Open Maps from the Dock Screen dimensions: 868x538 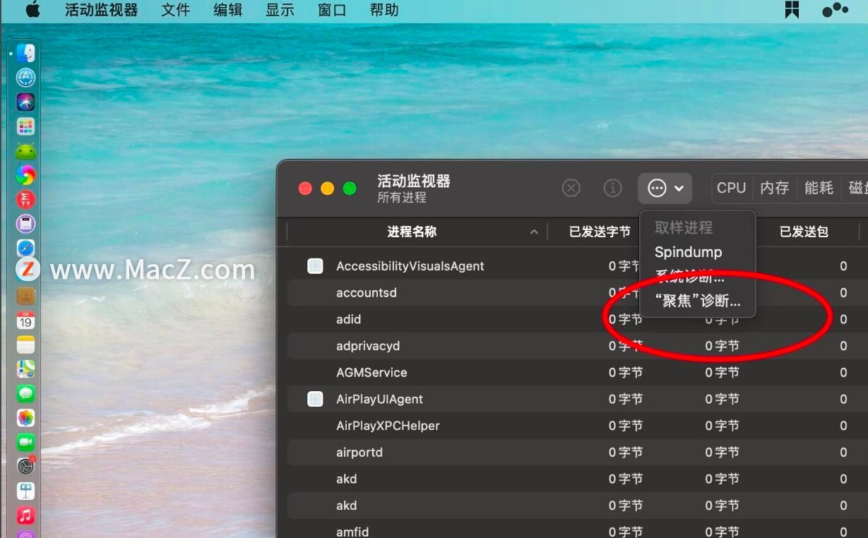tap(26, 369)
